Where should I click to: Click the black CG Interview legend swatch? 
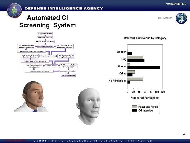pos(134,110)
